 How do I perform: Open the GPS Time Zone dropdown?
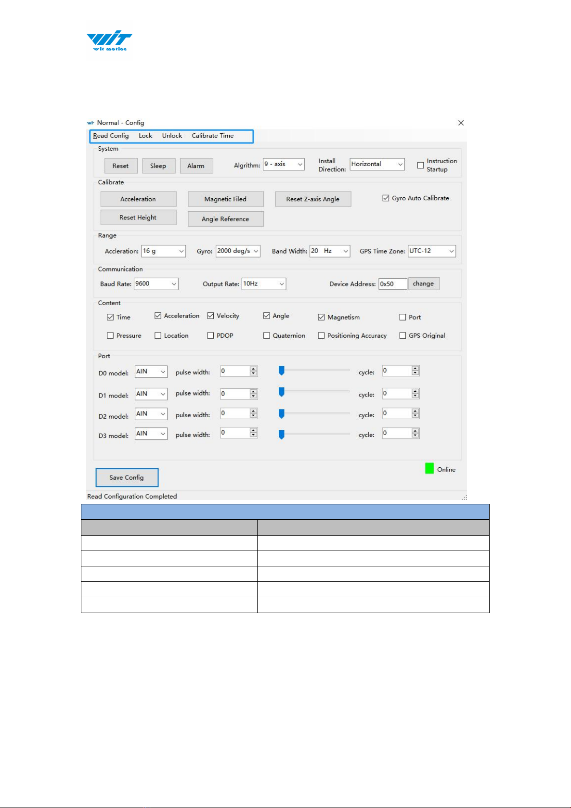coord(431,251)
